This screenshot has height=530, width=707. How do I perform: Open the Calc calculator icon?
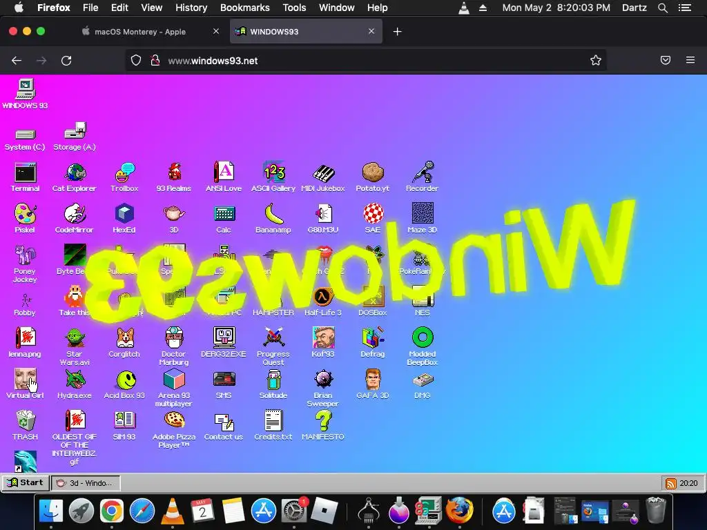224,214
